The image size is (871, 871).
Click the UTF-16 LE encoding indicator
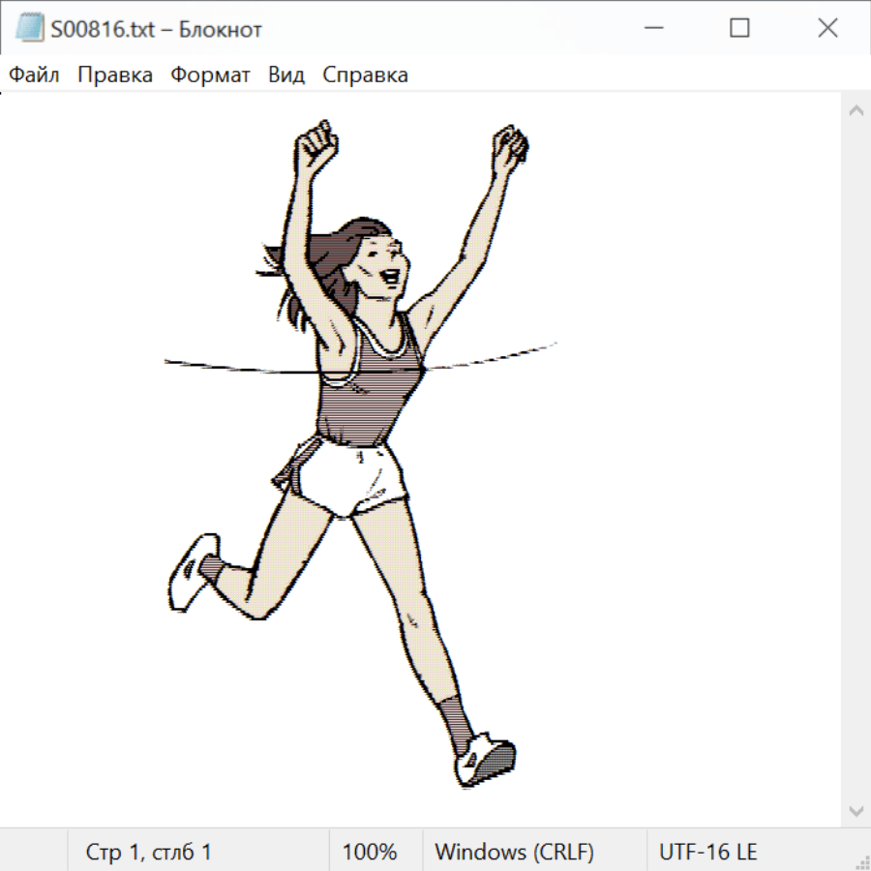point(708,852)
